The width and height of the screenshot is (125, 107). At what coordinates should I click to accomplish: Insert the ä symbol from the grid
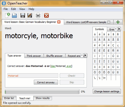[109, 34]
